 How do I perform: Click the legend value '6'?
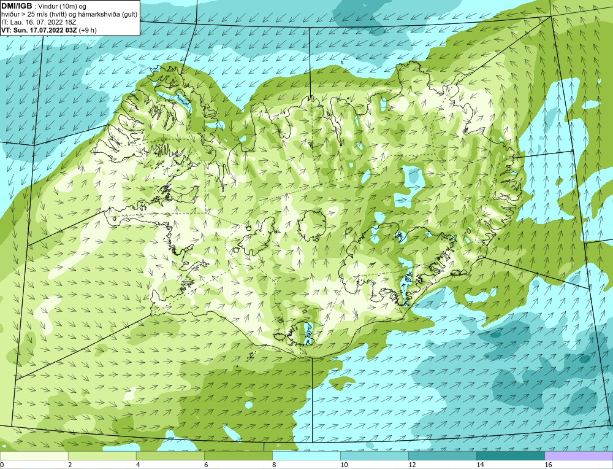206,465
